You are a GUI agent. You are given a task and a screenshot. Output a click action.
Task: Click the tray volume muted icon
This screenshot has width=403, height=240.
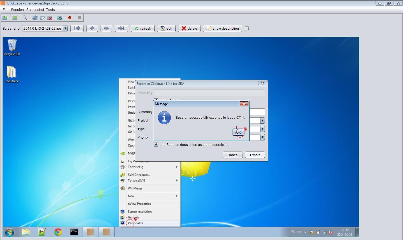[x=331, y=232]
